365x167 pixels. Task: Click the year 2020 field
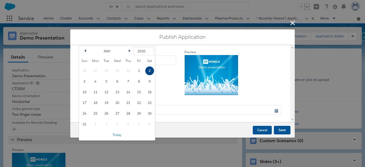143,51
